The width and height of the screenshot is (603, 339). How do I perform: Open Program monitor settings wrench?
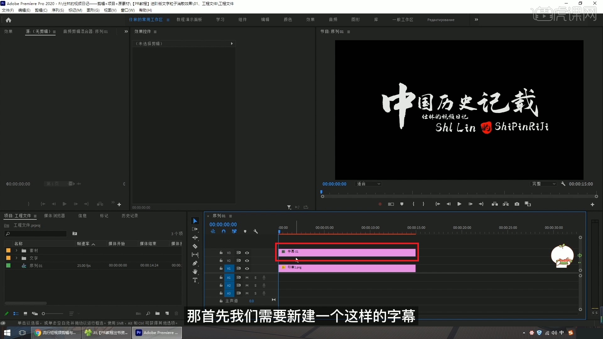(563, 184)
